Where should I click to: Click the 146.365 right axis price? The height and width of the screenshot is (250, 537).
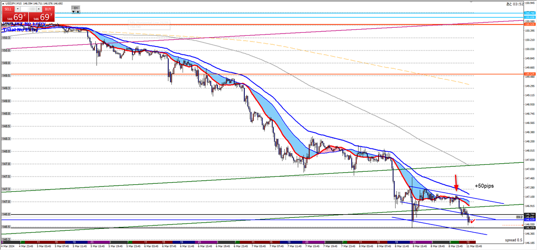point(530,233)
